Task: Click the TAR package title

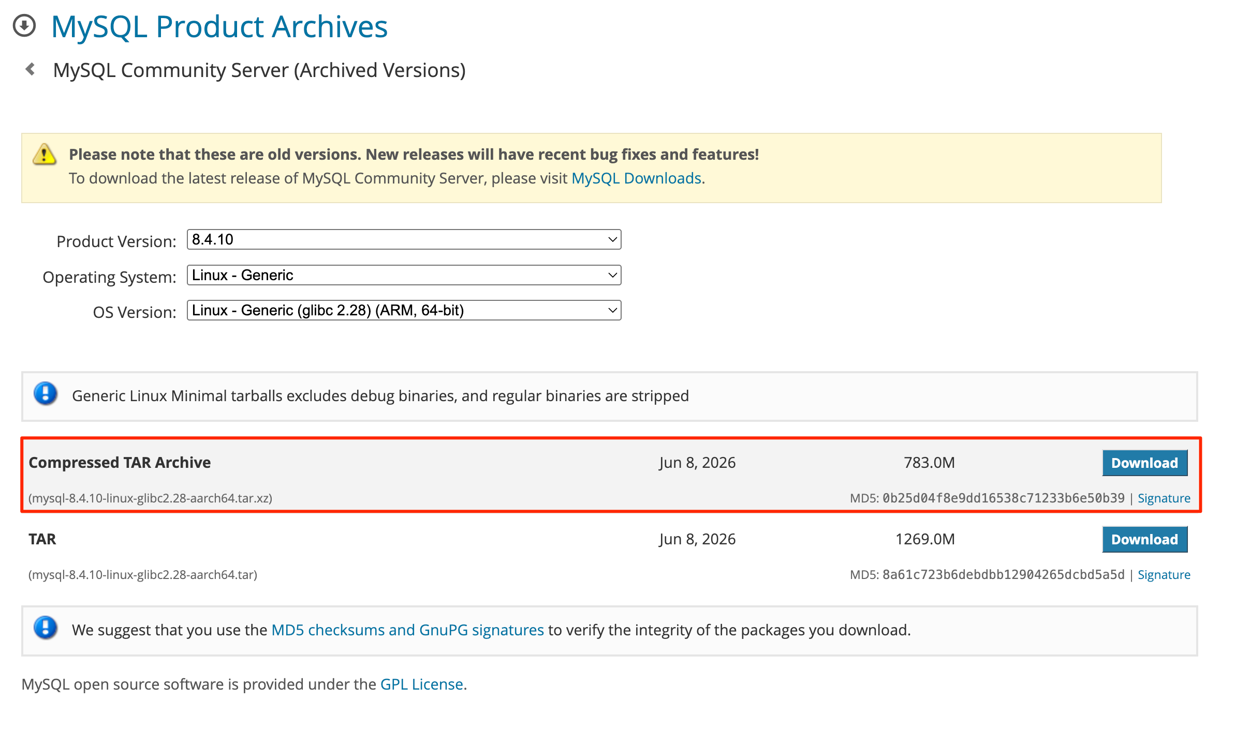Action: point(42,539)
